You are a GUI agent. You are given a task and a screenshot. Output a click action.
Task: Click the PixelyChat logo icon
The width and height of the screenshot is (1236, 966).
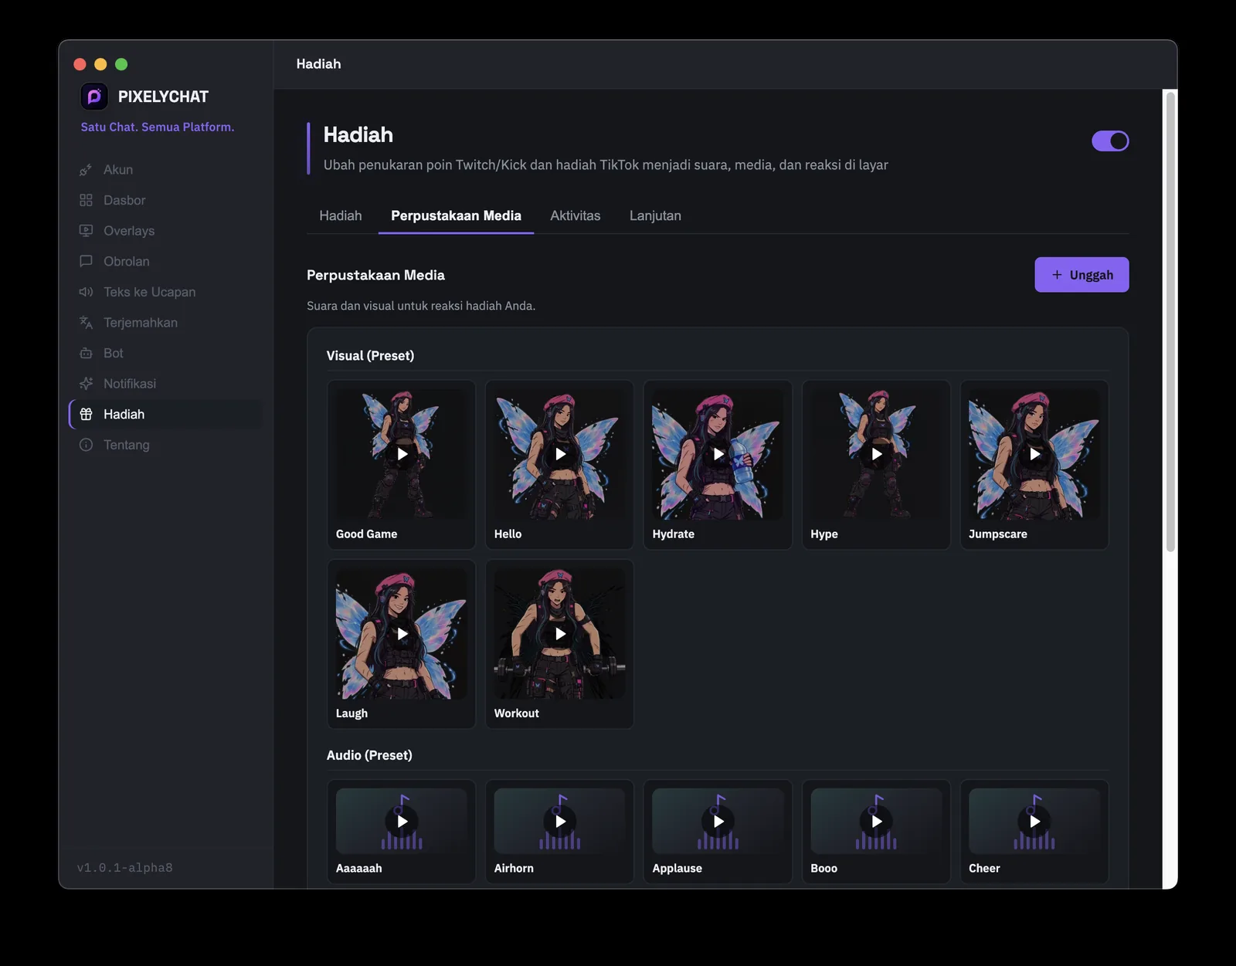click(x=94, y=97)
